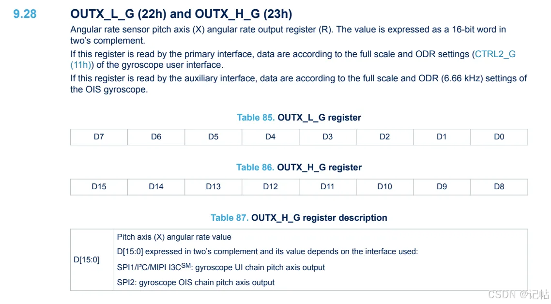The height and width of the screenshot is (304, 551).
Task: Select the D2 bit cell
Action: tap(384, 137)
